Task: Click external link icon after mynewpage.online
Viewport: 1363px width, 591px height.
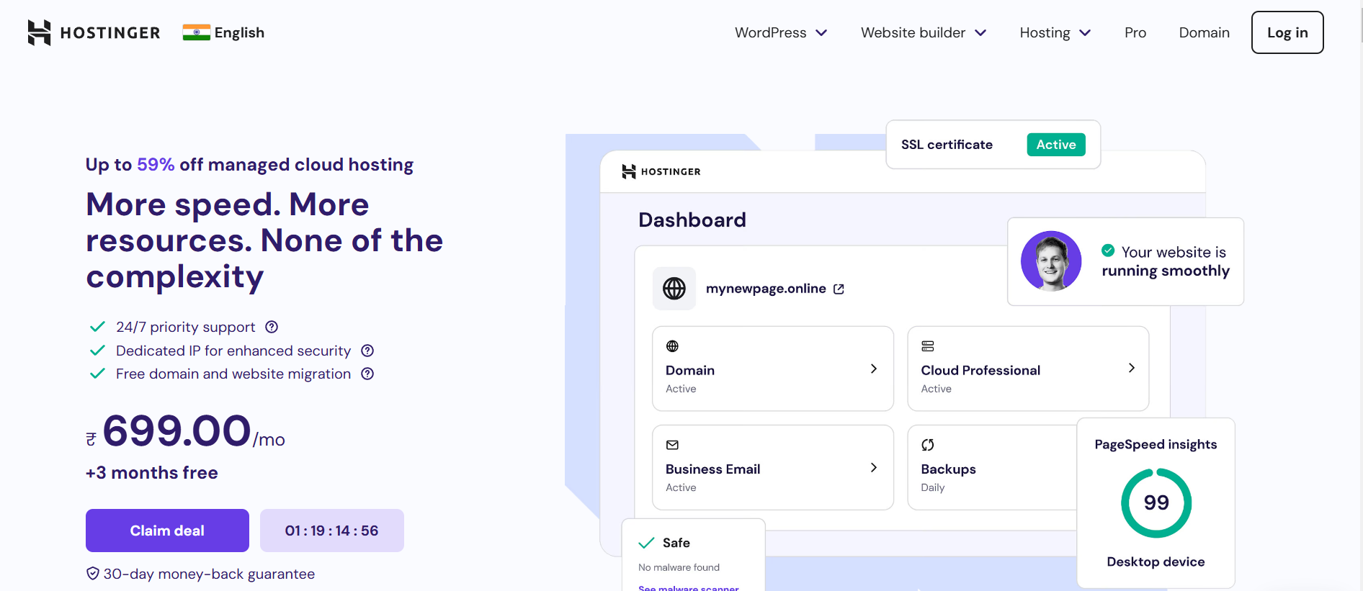Action: pyautogui.click(x=839, y=289)
